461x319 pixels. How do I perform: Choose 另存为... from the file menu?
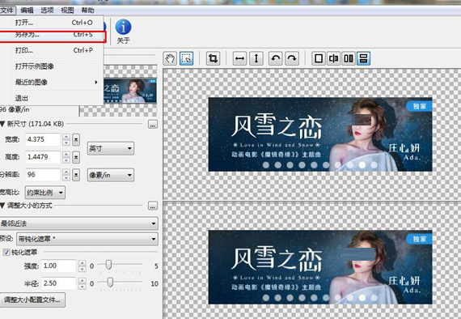53,35
